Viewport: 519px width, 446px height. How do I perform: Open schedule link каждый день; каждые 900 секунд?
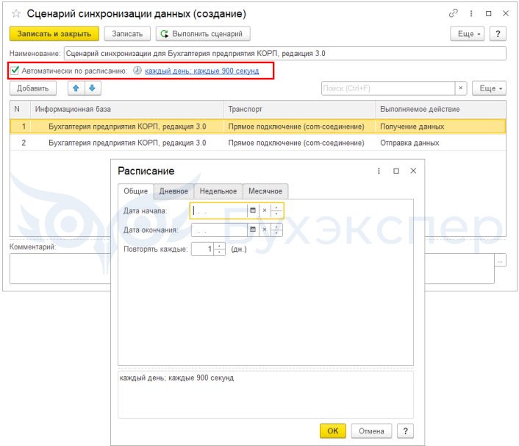pos(202,71)
